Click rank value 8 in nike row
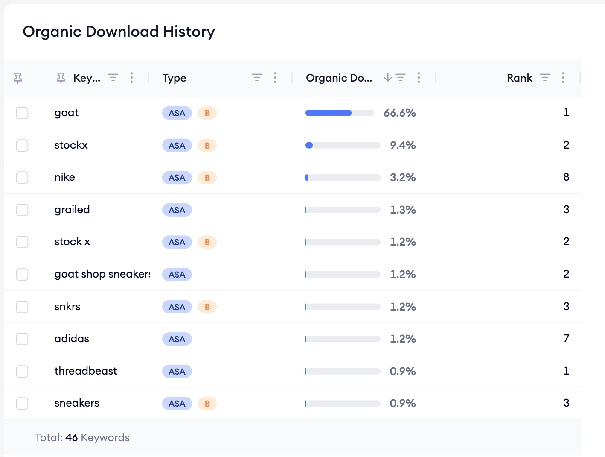The height and width of the screenshot is (457, 605). coord(566,177)
